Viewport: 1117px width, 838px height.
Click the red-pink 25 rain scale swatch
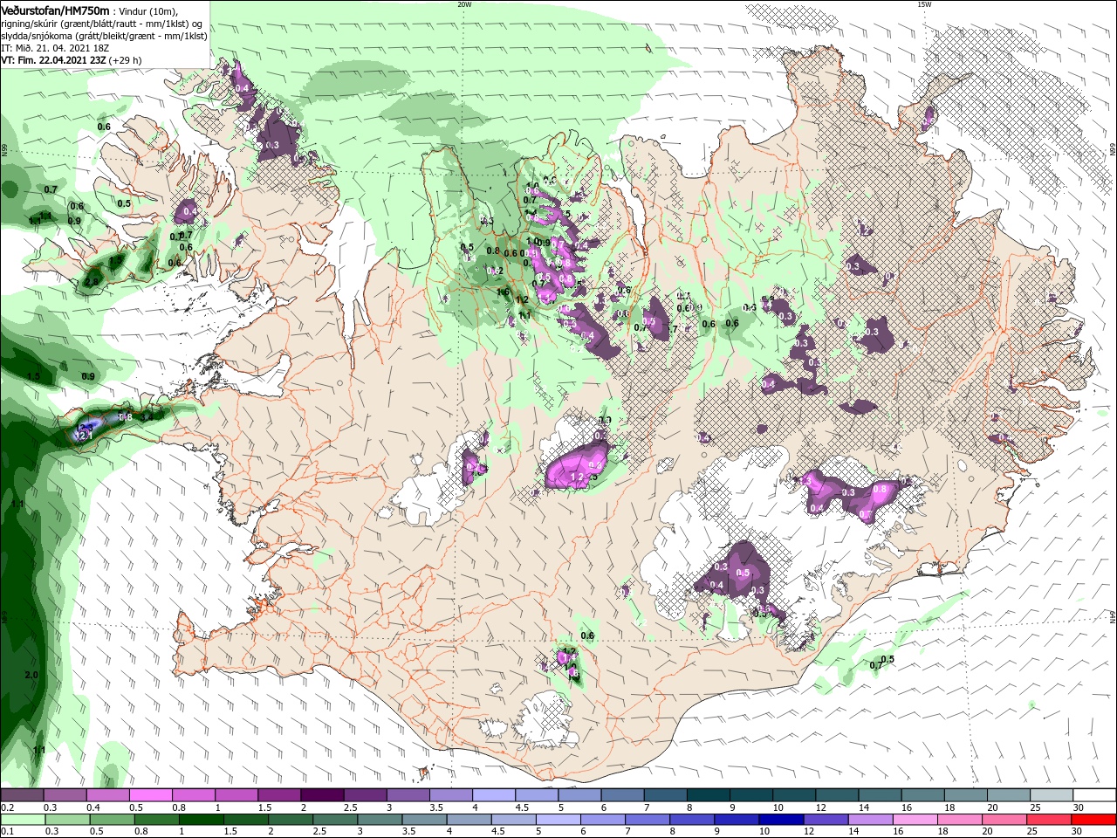(1051, 820)
